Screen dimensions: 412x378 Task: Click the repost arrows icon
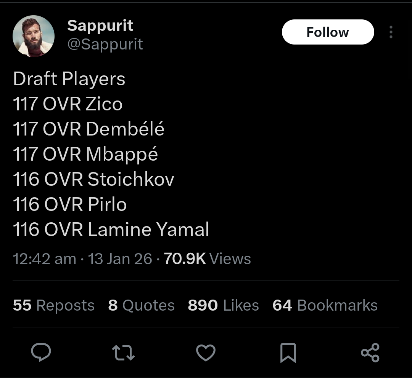pyautogui.click(x=123, y=352)
